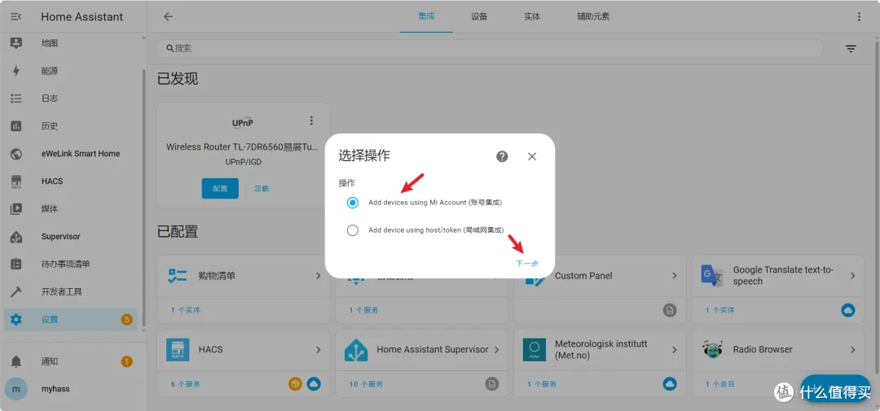Click Supervisor card file icon
The height and width of the screenshot is (411, 880).
coord(491,384)
